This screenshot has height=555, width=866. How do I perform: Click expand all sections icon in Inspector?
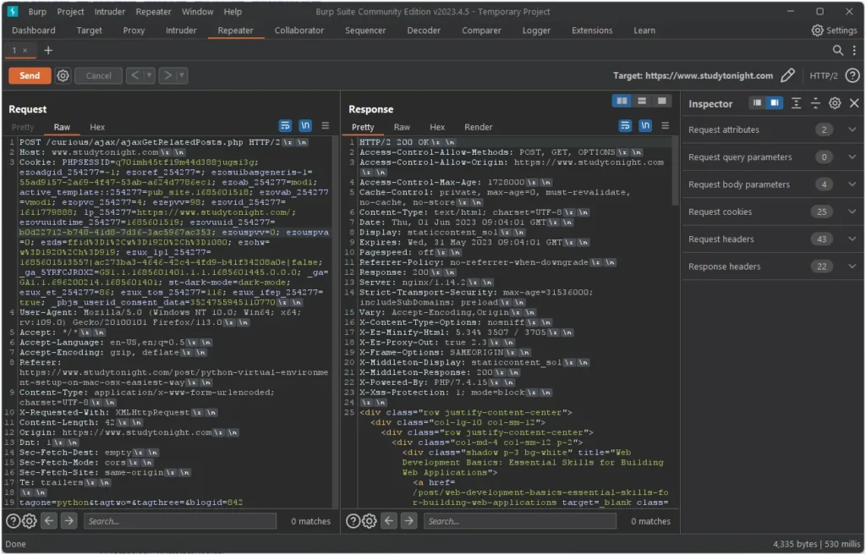coord(796,103)
